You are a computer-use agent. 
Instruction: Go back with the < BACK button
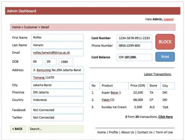(18, 129)
